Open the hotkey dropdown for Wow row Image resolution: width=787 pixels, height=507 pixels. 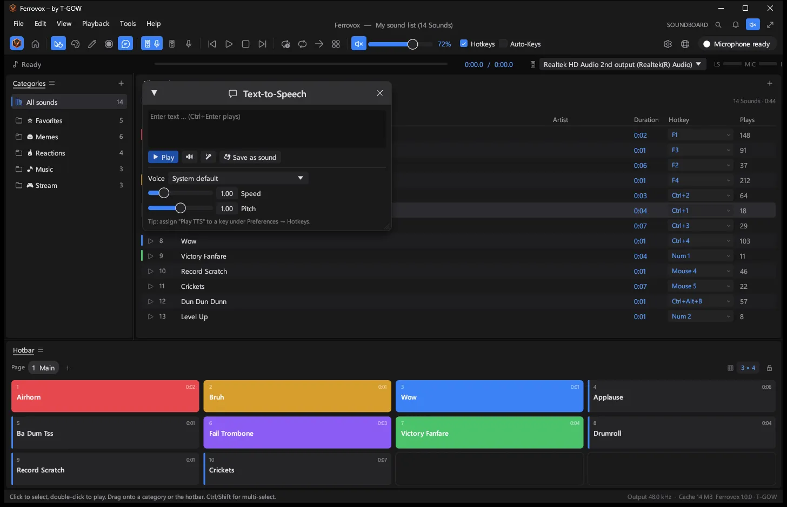click(x=701, y=241)
